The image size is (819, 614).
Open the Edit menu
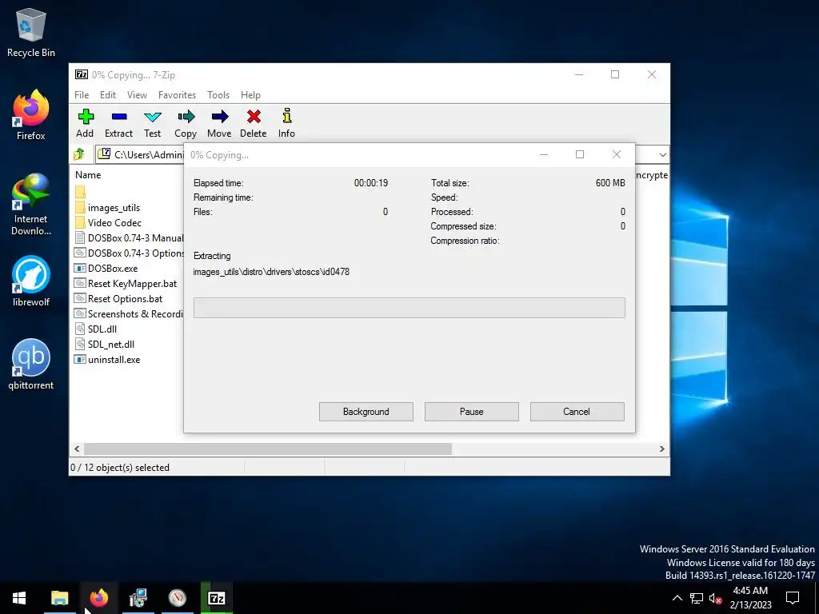pos(108,95)
